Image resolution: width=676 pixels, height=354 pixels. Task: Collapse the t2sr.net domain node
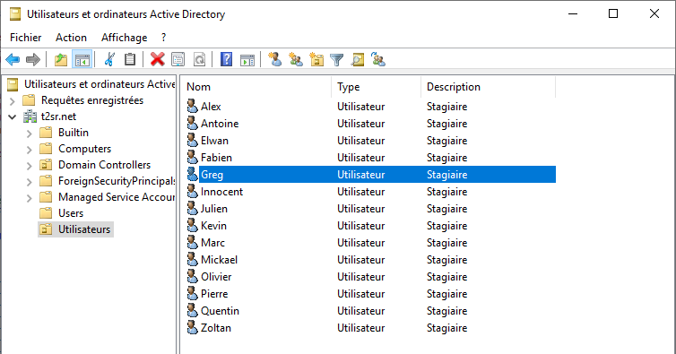12,117
